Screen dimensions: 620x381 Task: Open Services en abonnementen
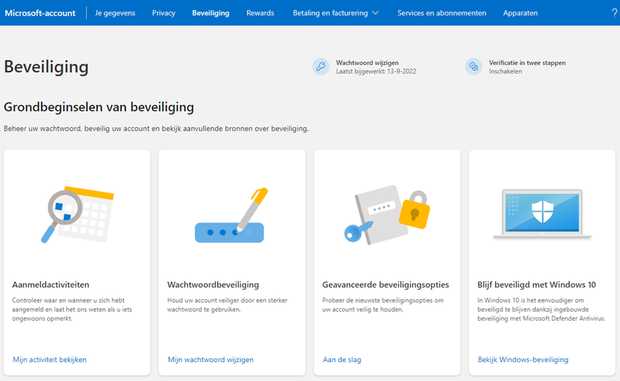coord(442,13)
